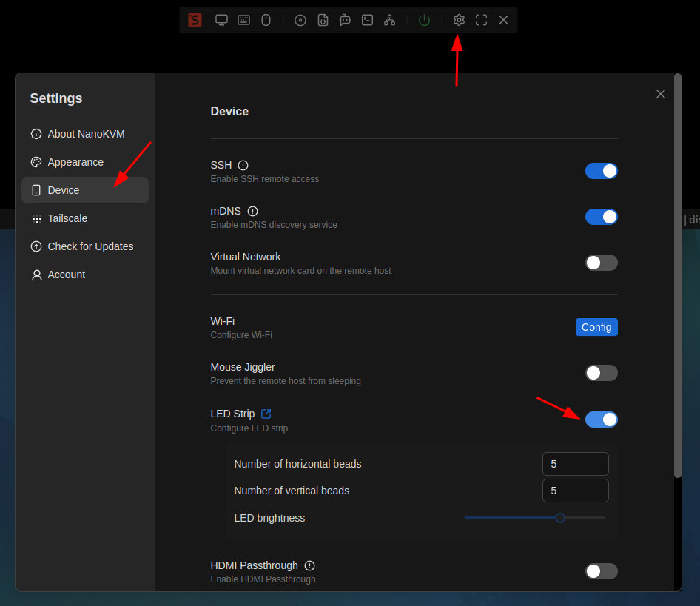Select the virtual keyboard icon

click(x=243, y=20)
